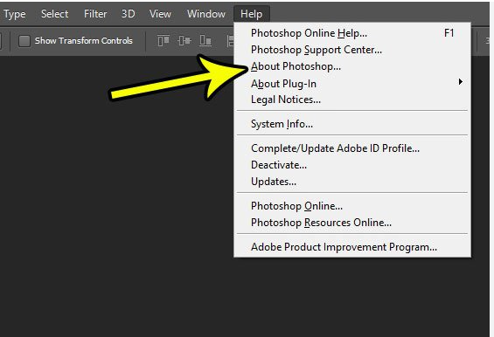494x337 pixels.
Task: Open Photoshop Online menu entry
Action: pyautogui.click(x=352, y=206)
